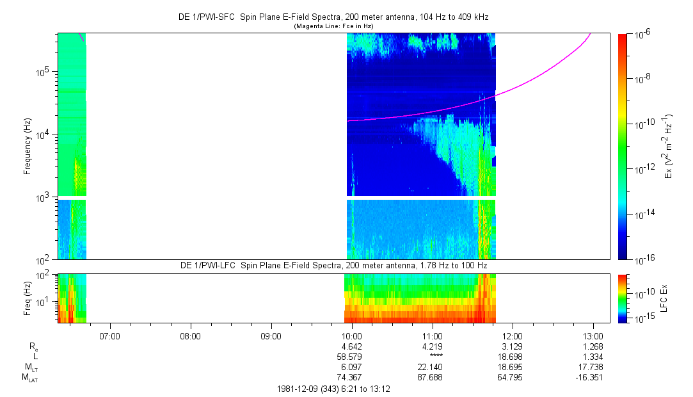Click the Frequency (Hz) vertical axis label
The height and width of the screenshot is (397, 693).
click(28, 146)
